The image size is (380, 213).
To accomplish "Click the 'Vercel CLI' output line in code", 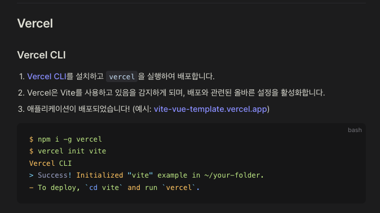I will (50, 164).
